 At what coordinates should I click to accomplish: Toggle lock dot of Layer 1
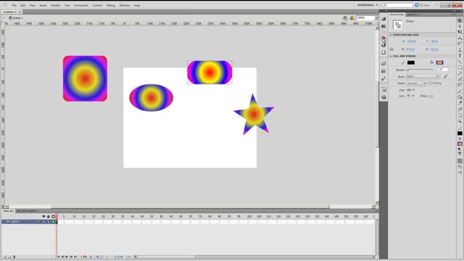[48, 222]
